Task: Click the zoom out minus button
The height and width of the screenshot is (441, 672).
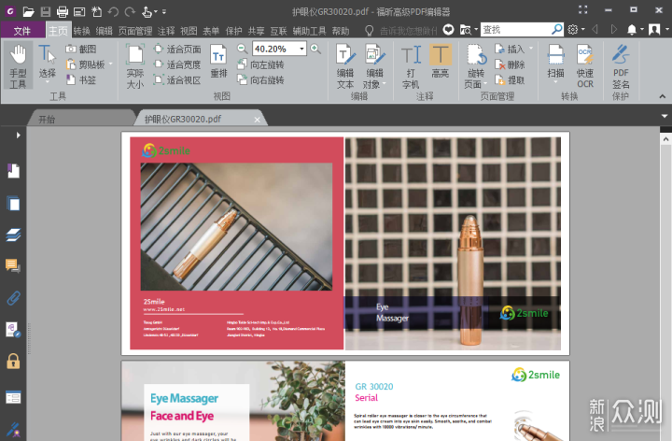Action: [241, 49]
